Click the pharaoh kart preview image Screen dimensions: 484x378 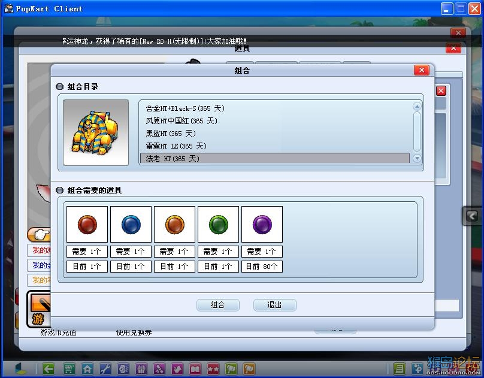pos(96,132)
